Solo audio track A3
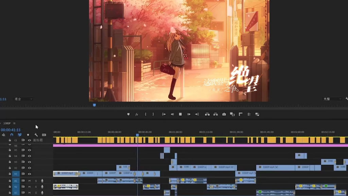The image size is (348, 196). [36, 193]
